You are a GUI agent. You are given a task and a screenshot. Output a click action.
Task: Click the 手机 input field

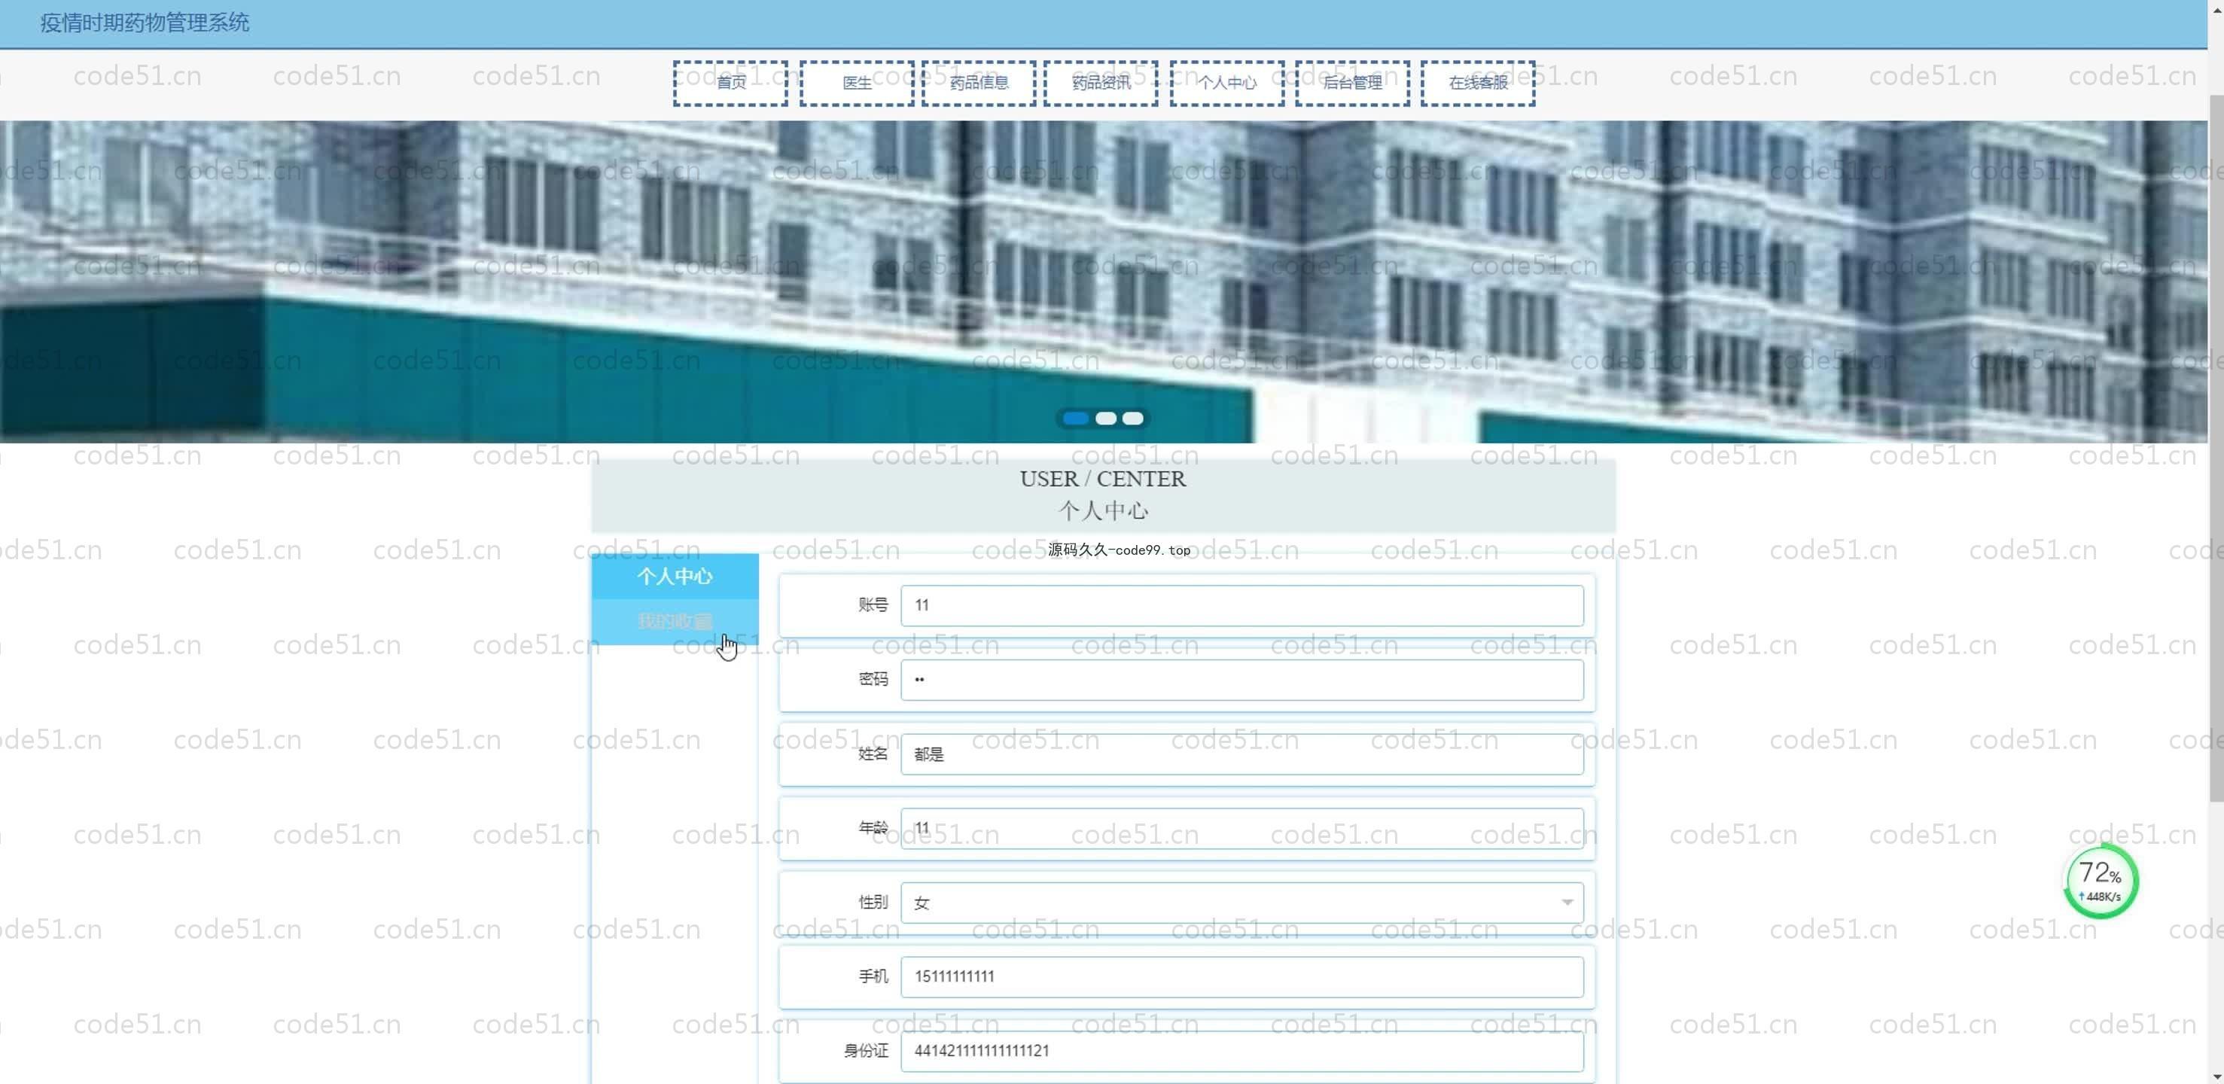pyautogui.click(x=1242, y=977)
